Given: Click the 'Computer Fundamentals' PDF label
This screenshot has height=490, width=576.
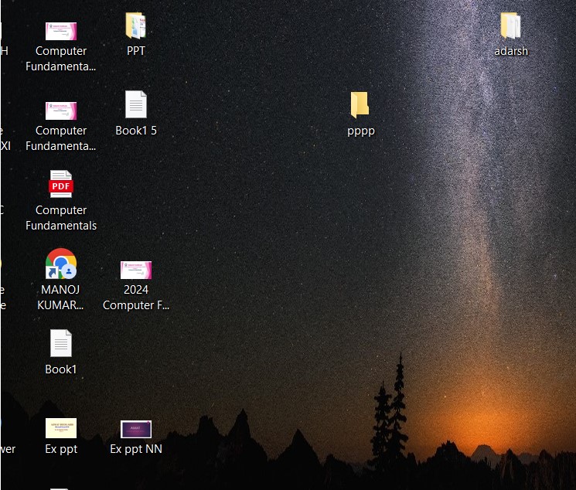Looking at the screenshot, I should pos(61,217).
